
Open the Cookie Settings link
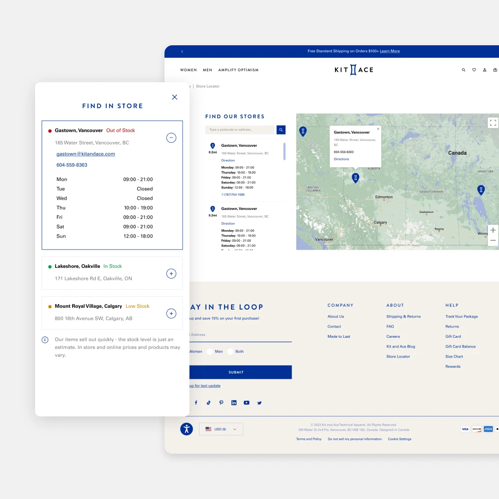coord(399,439)
